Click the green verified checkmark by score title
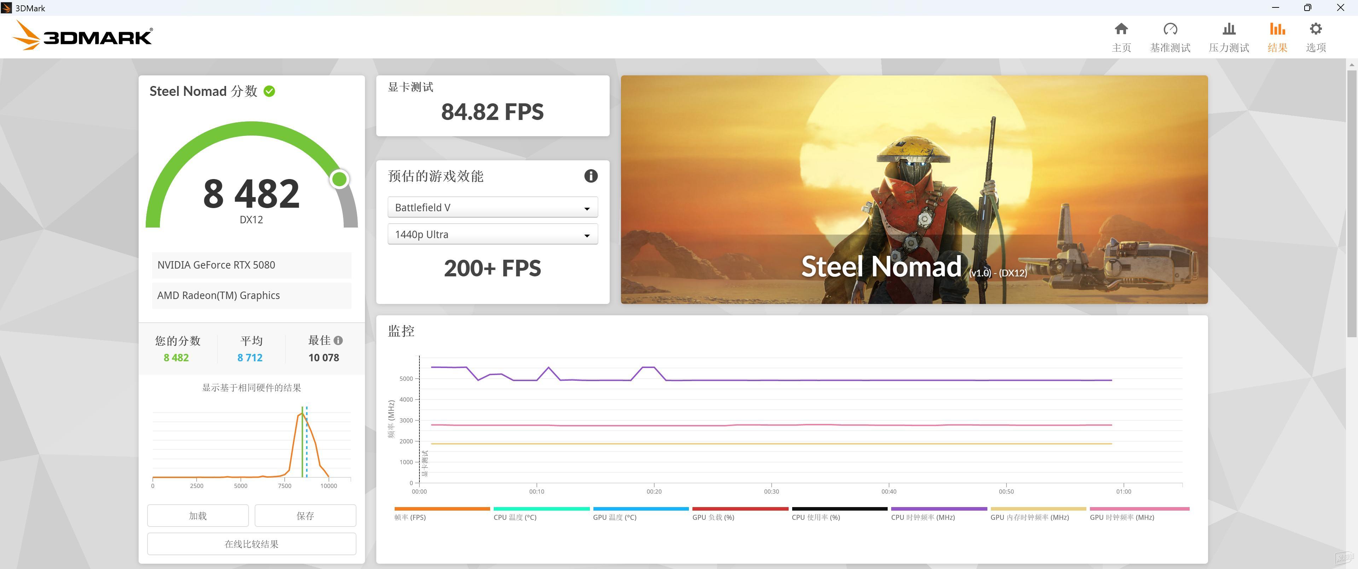 click(x=269, y=91)
